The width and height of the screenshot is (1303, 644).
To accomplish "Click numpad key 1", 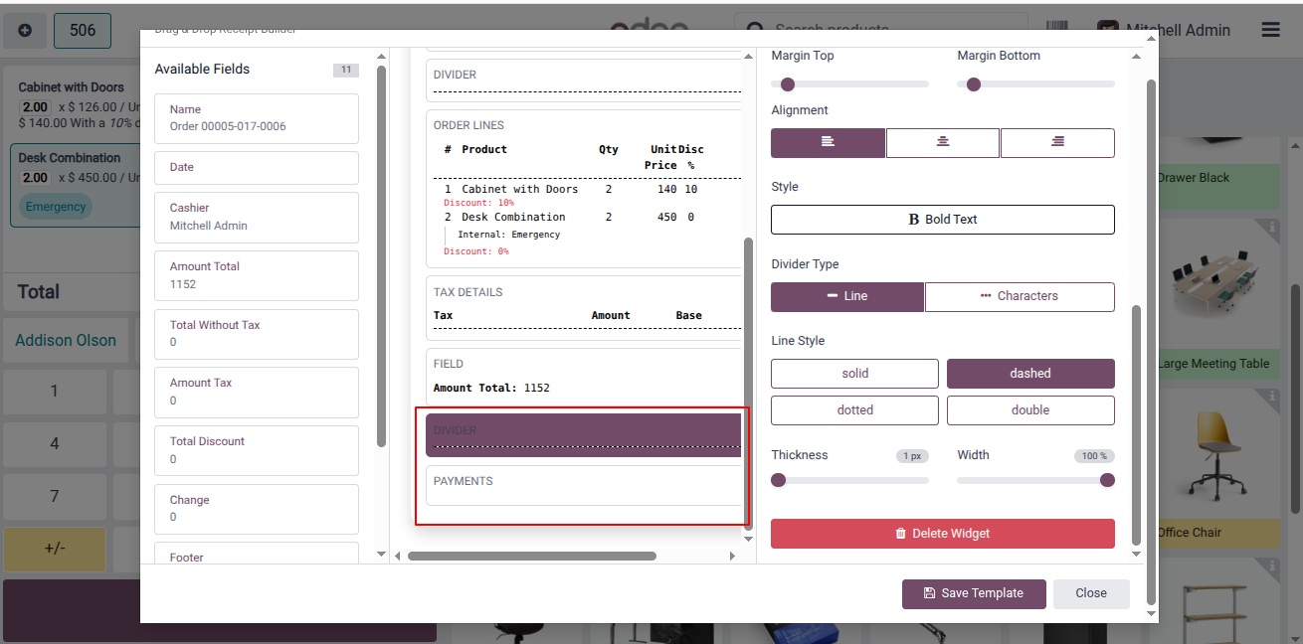I will click(55, 392).
